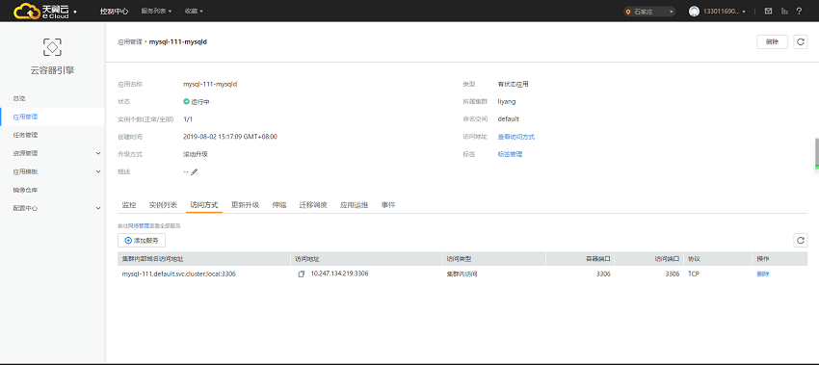Viewport: 819px width, 365px height.
Task: Click the cluster name liyang value
Action: click(507, 102)
